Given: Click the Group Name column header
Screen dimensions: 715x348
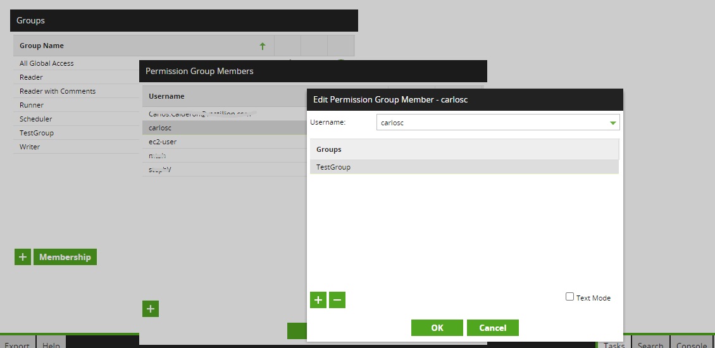Looking at the screenshot, I should (x=144, y=46).
